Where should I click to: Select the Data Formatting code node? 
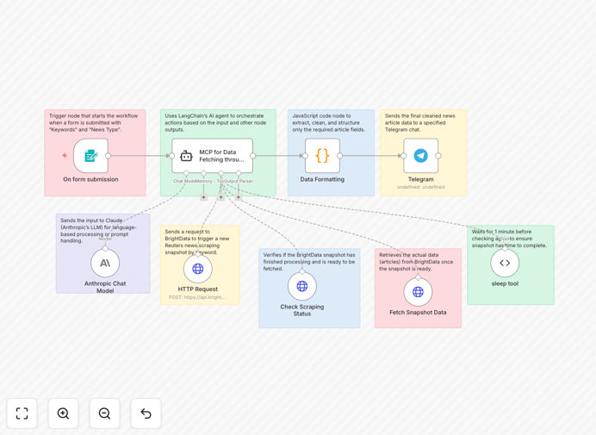tap(322, 156)
